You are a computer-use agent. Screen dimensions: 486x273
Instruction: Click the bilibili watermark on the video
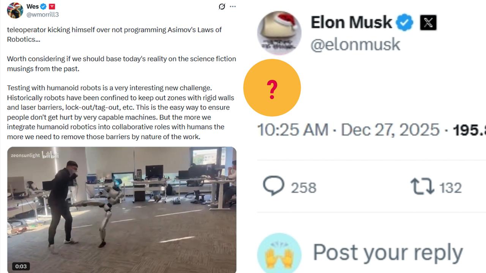click(50, 155)
